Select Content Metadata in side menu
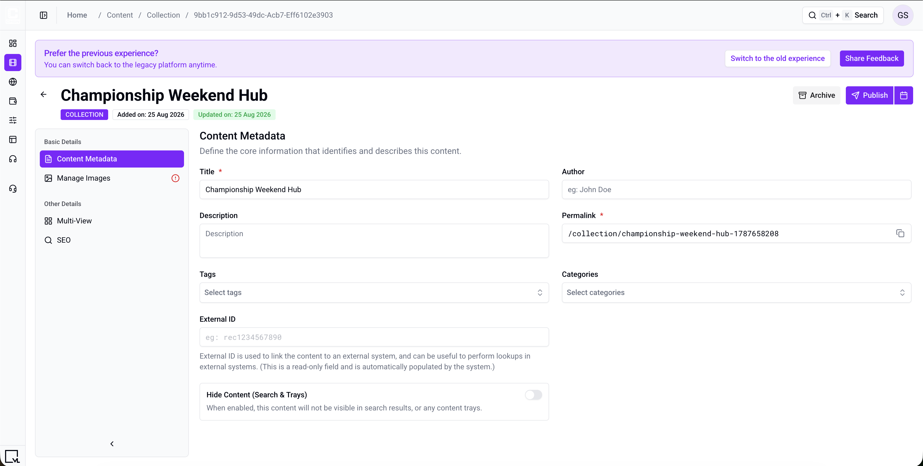This screenshot has width=923, height=466. 112,159
